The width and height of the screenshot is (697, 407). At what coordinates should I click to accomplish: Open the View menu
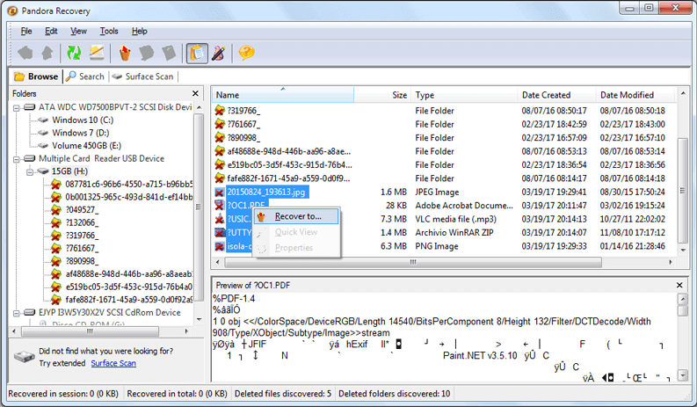78,31
